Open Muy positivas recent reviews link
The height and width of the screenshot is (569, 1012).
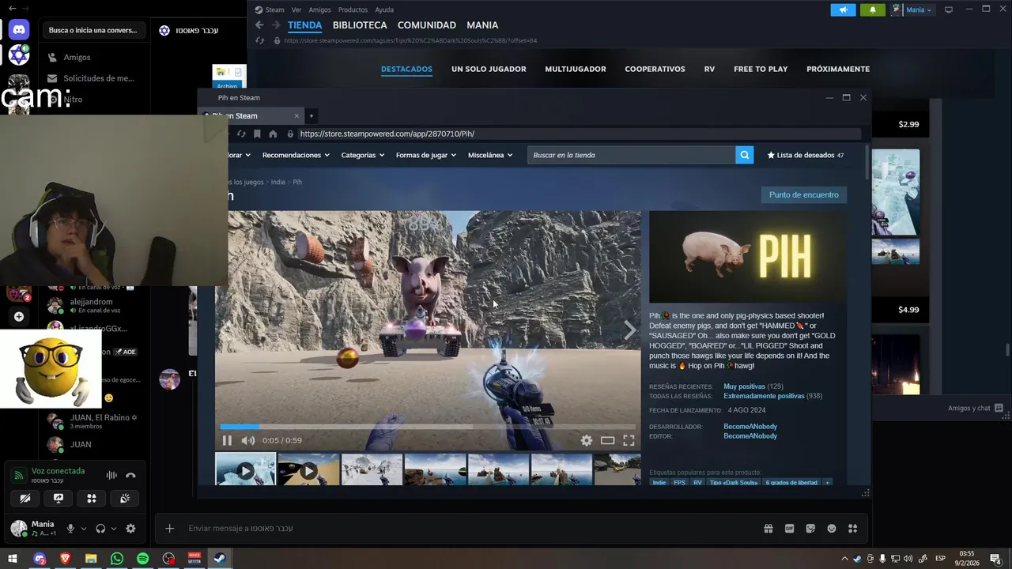[x=742, y=386]
